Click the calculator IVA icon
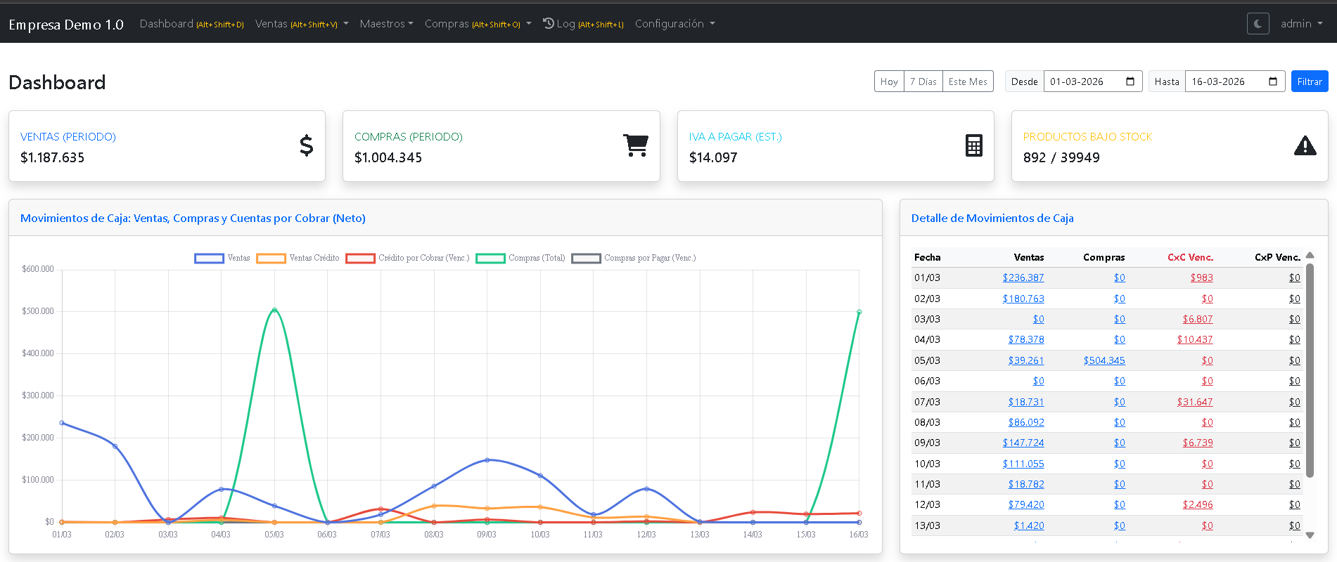Screen dimensions: 1337x562 point(973,145)
